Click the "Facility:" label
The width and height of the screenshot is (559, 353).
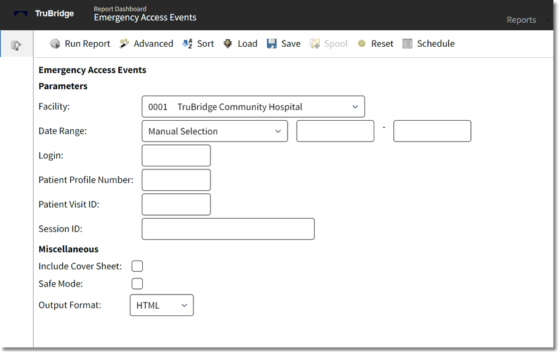[x=54, y=107]
